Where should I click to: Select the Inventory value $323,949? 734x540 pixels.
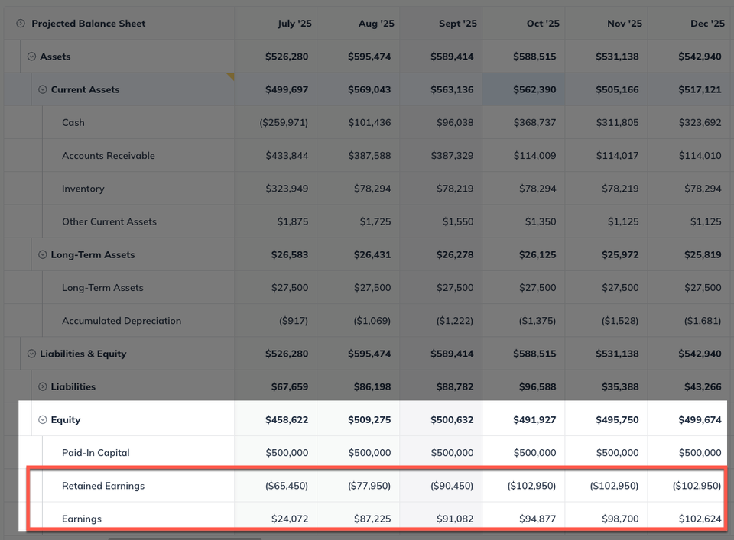click(x=287, y=189)
